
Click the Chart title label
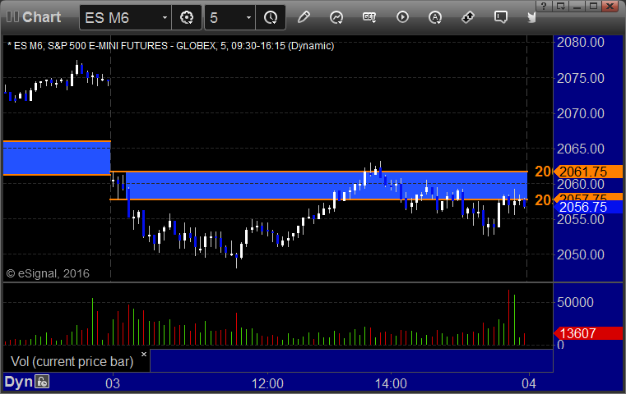(41, 17)
